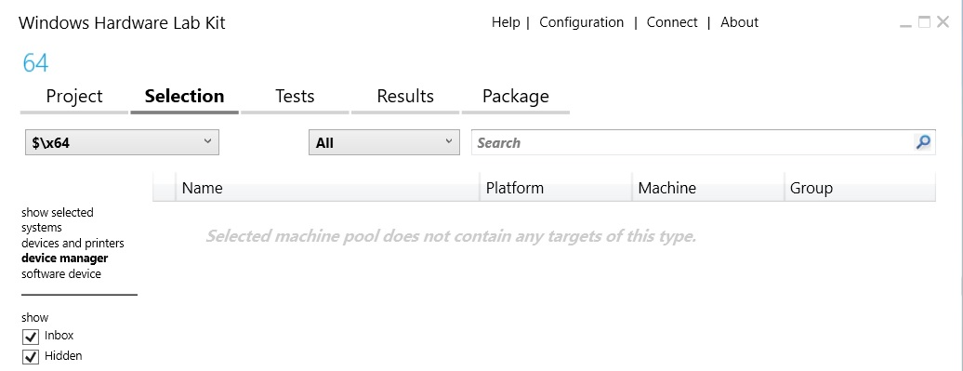Open the Tests tab

(295, 97)
